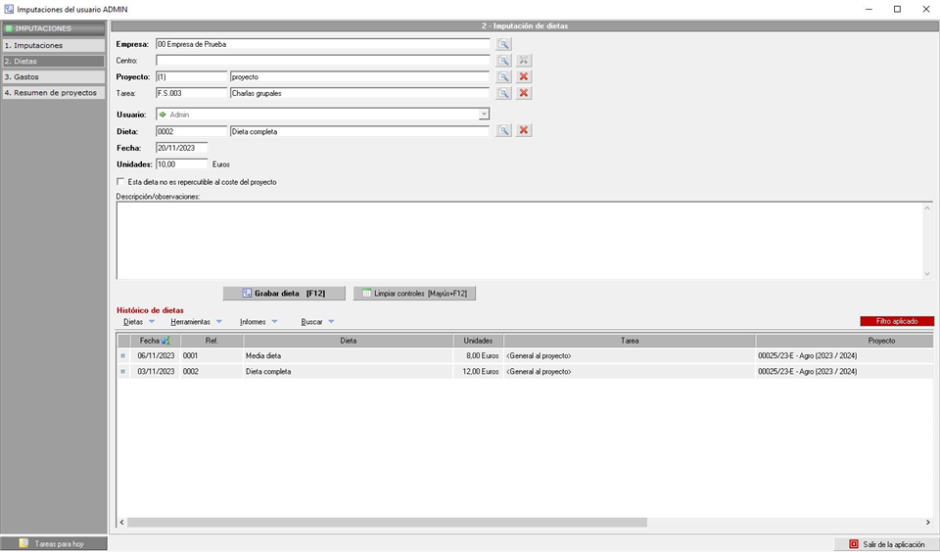Screen dimensions: 940x552
Task: Click Limpiar controles button
Action: click(414, 293)
